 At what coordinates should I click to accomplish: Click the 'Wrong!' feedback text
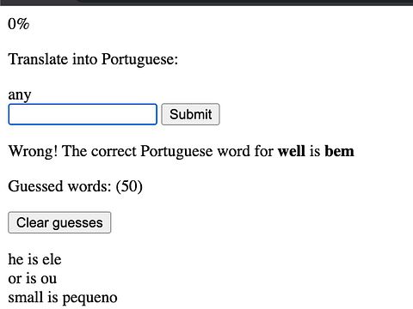[x=33, y=151]
